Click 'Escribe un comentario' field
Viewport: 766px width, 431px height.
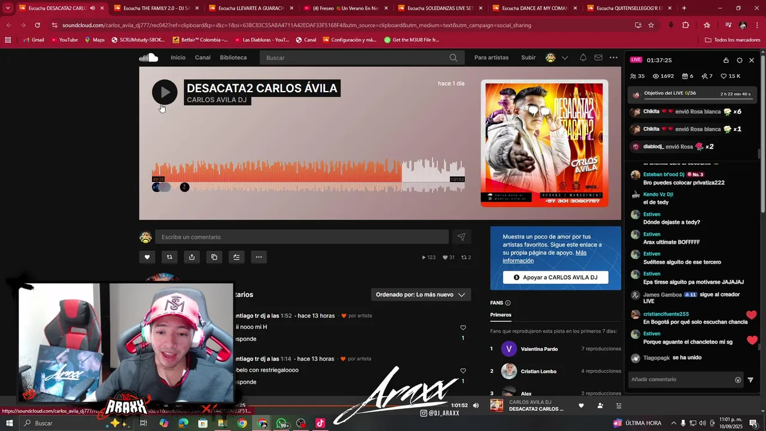(x=302, y=237)
